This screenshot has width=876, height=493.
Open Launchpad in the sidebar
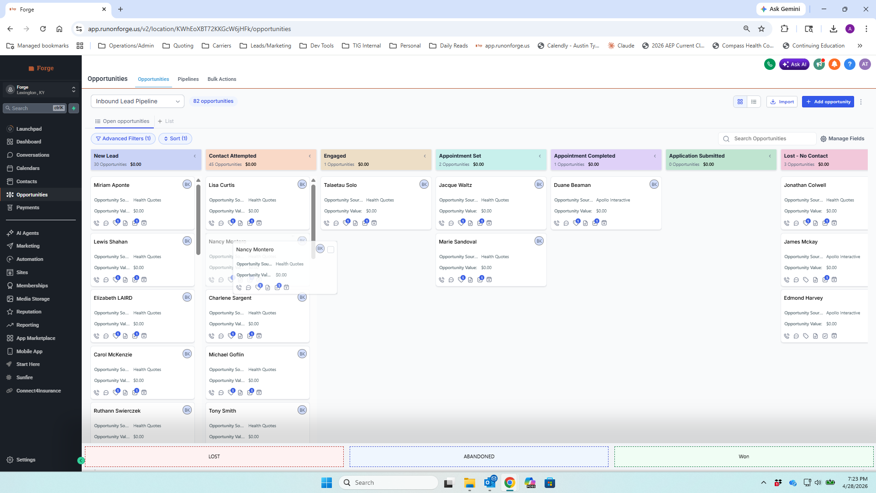(29, 129)
